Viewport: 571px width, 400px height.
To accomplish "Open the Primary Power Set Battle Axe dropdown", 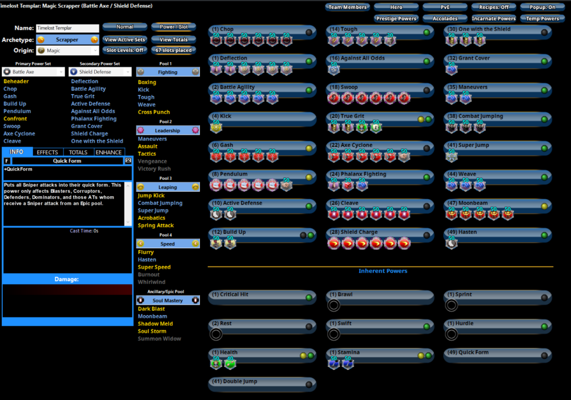I will click(33, 72).
